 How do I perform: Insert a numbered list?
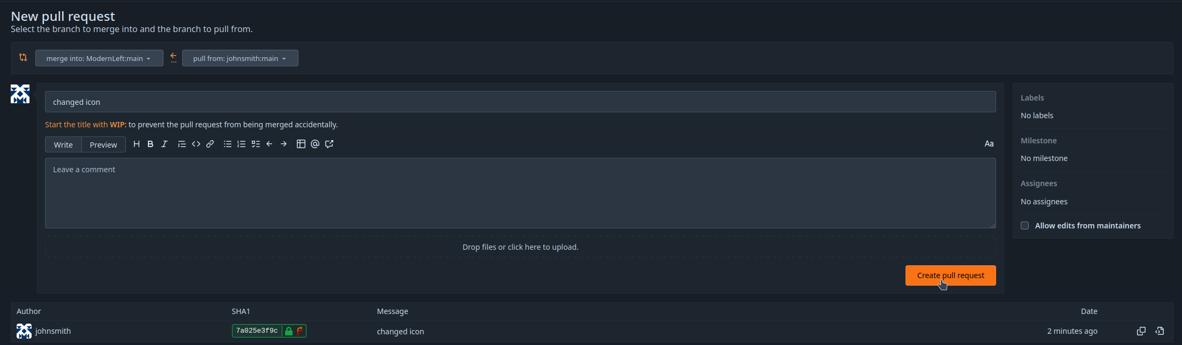[242, 144]
